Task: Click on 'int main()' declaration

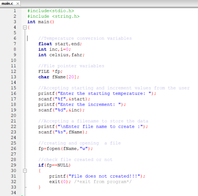Action: (x=41, y=22)
